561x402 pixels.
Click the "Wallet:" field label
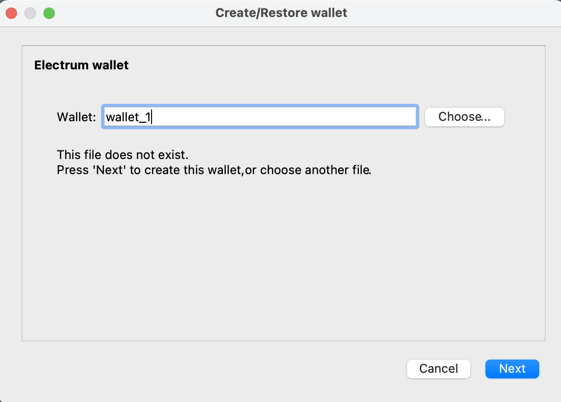(x=76, y=117)
